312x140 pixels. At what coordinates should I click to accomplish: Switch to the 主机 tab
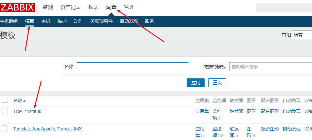(46, 21)
